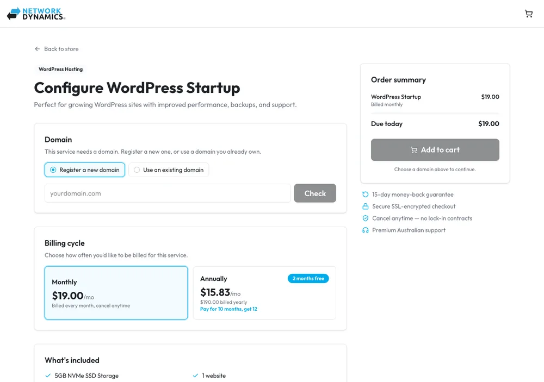Click the 'Due today' label

click(387, 124)
